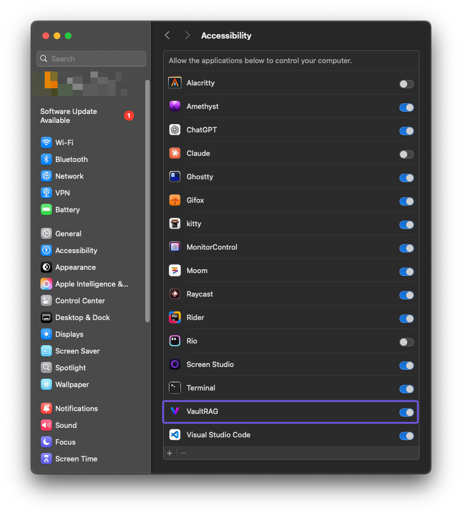The height and width of the screenshot is (515, 462).
Task: Click the Claude app icon
Action: [x=175, y=153]
